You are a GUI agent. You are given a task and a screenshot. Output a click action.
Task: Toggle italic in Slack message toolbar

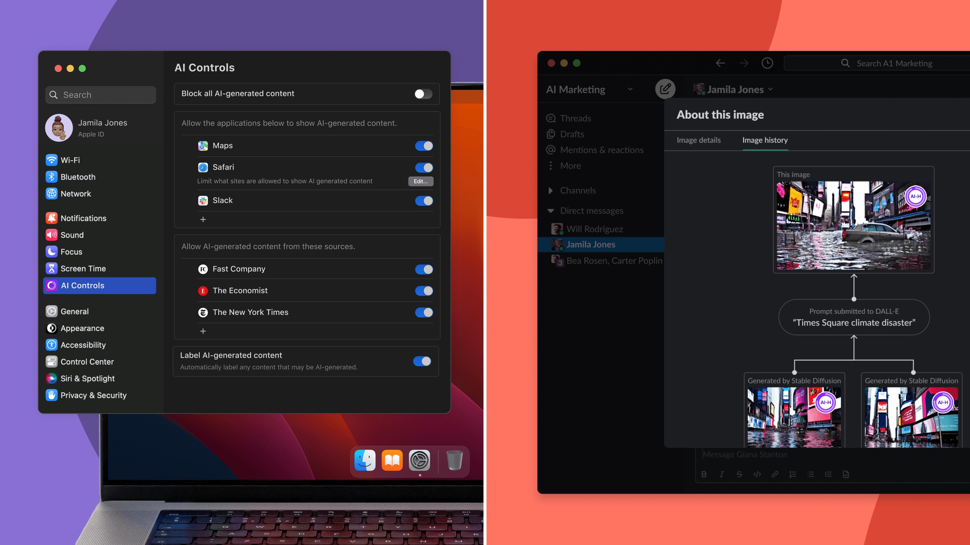pos(721,474)
